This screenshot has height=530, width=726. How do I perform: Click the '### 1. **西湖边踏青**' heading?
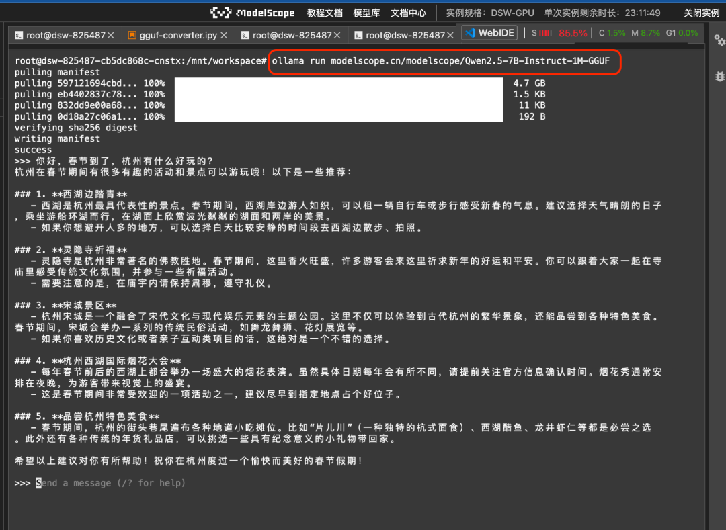(71, 194)
